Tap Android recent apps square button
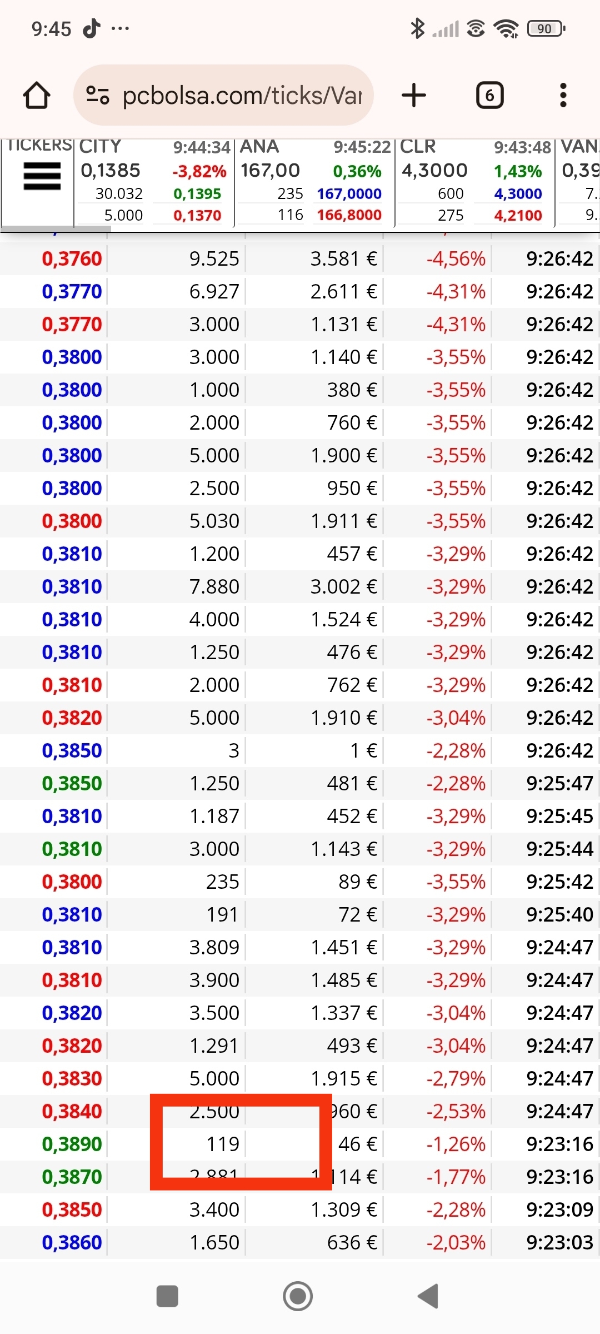Image resolution: width=600 pixels, height=1334 pixels. point(167,1296)
